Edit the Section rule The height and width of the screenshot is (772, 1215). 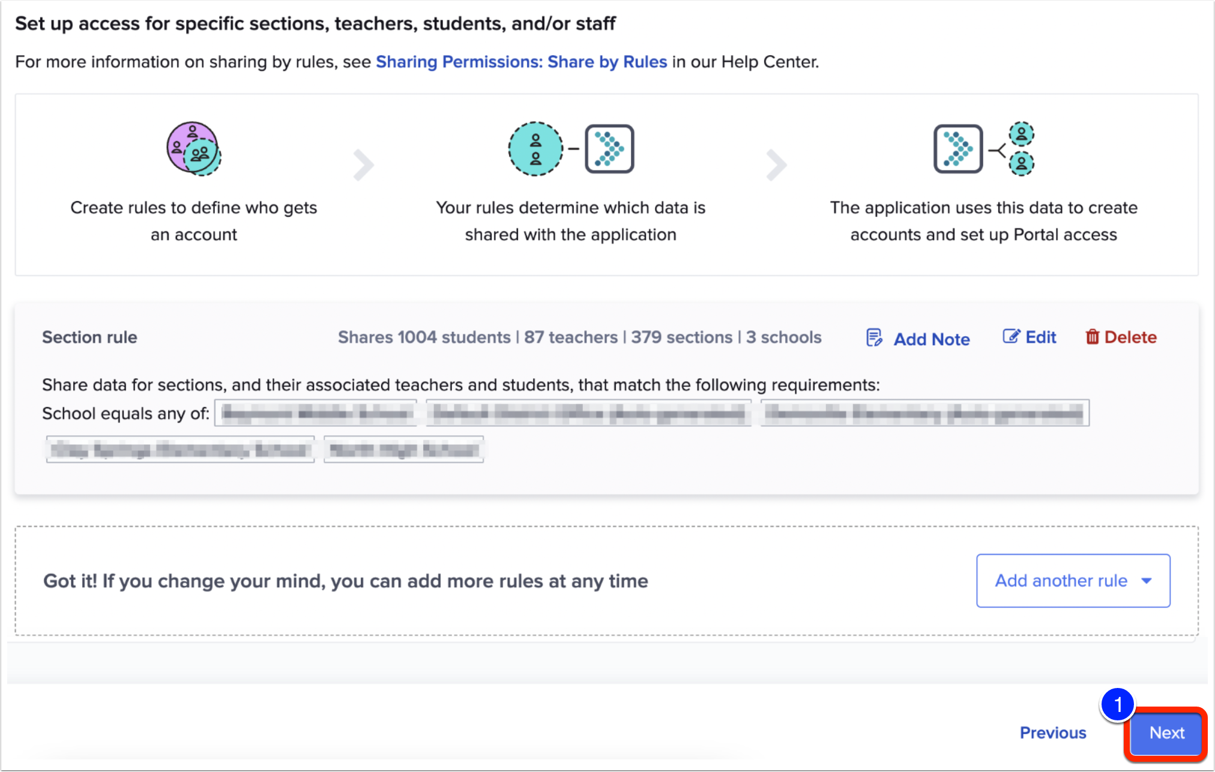[1030, 337]
